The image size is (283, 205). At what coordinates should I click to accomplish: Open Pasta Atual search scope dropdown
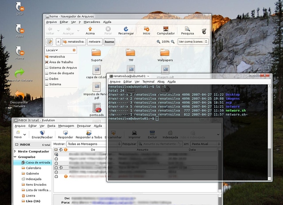[x=206, y=144]
